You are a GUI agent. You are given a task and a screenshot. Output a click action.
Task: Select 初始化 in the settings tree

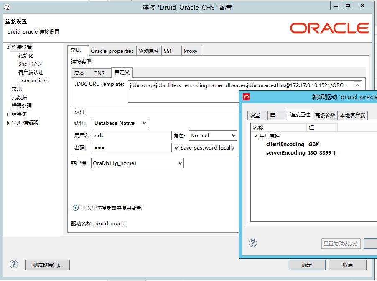[26, 56]
